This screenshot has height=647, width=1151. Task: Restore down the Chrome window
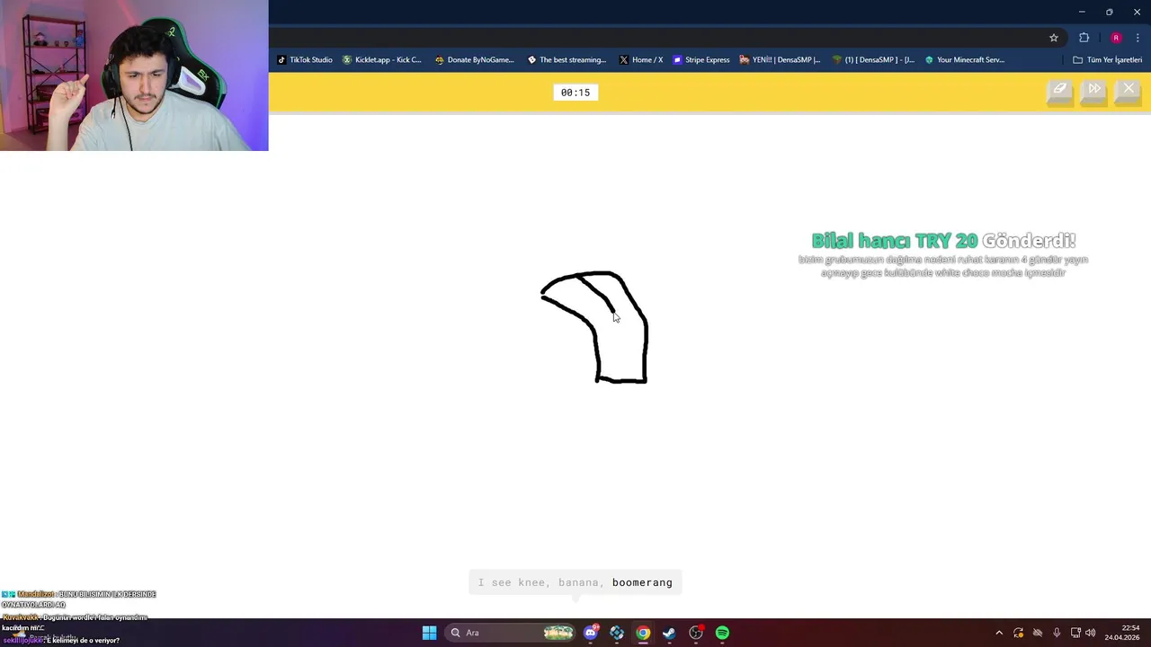click(x=1109, y=12)
